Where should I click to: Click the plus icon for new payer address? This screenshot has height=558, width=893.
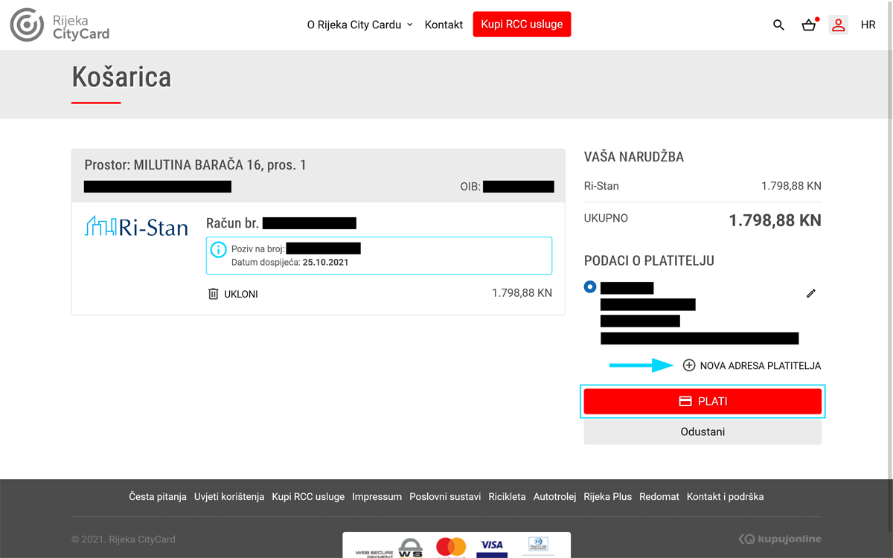point(689,365)
